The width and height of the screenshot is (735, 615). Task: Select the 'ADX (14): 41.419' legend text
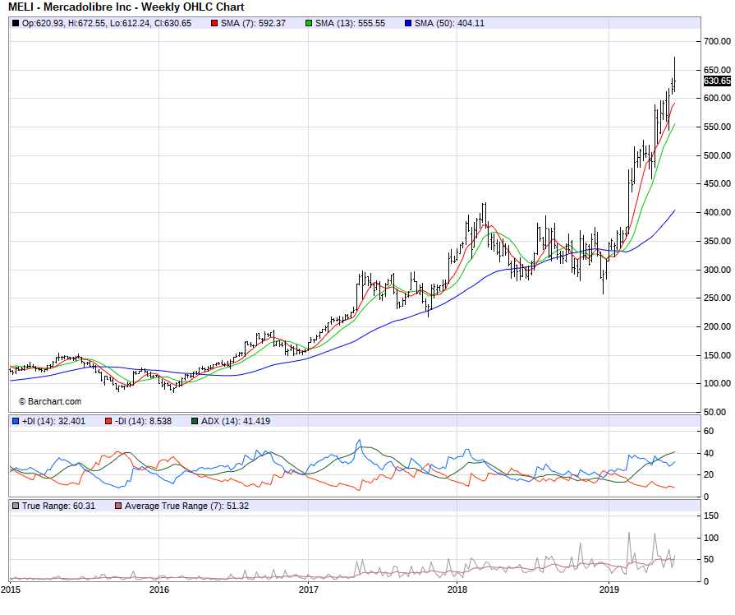click(x=236, y=421)
